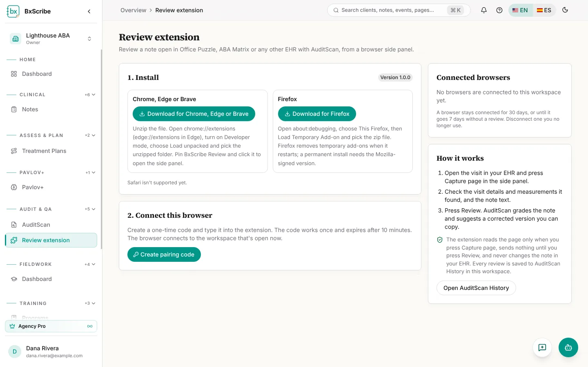Image resolution: width=588 pixels, height=367 pixels.
Task: Open the assistant robot button
Action: 568,347
